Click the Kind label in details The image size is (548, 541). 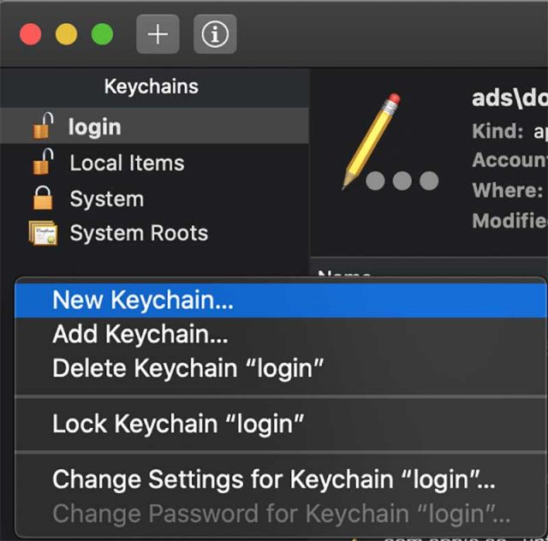click(497, 131)
